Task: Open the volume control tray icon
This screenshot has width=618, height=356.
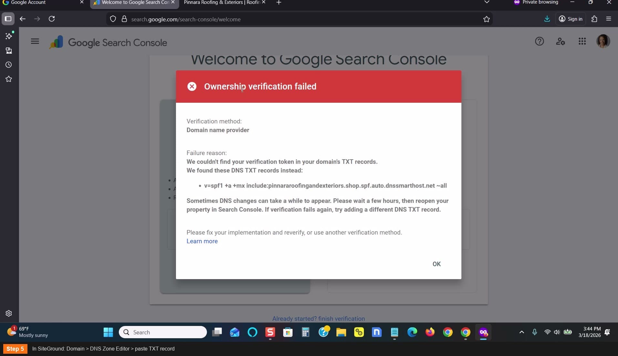Action: (x=557, y=332)
